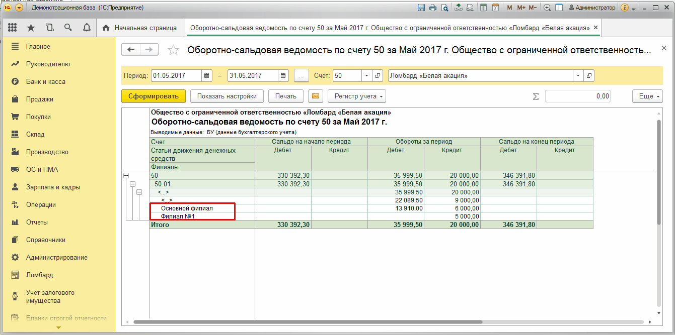Screen dimensions: 675x335
Task: Go back with the left arrow button
Action: pos(131,49)
